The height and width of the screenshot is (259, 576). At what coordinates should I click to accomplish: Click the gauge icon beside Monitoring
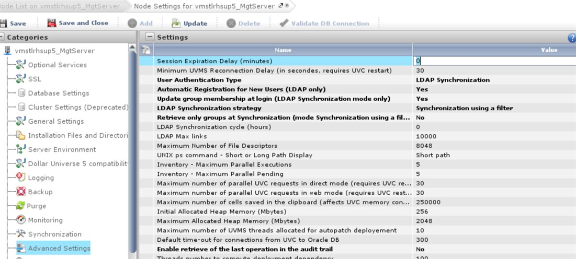20,220
